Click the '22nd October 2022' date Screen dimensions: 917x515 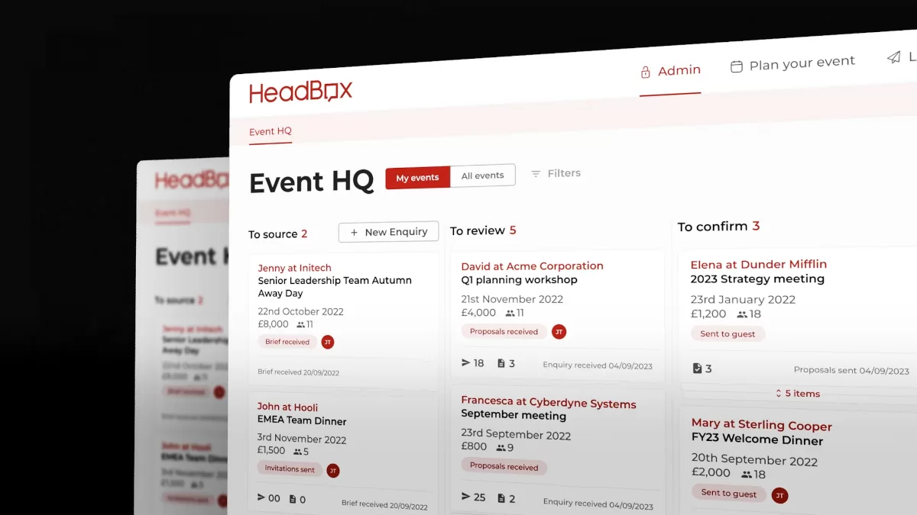pos(301,311)
